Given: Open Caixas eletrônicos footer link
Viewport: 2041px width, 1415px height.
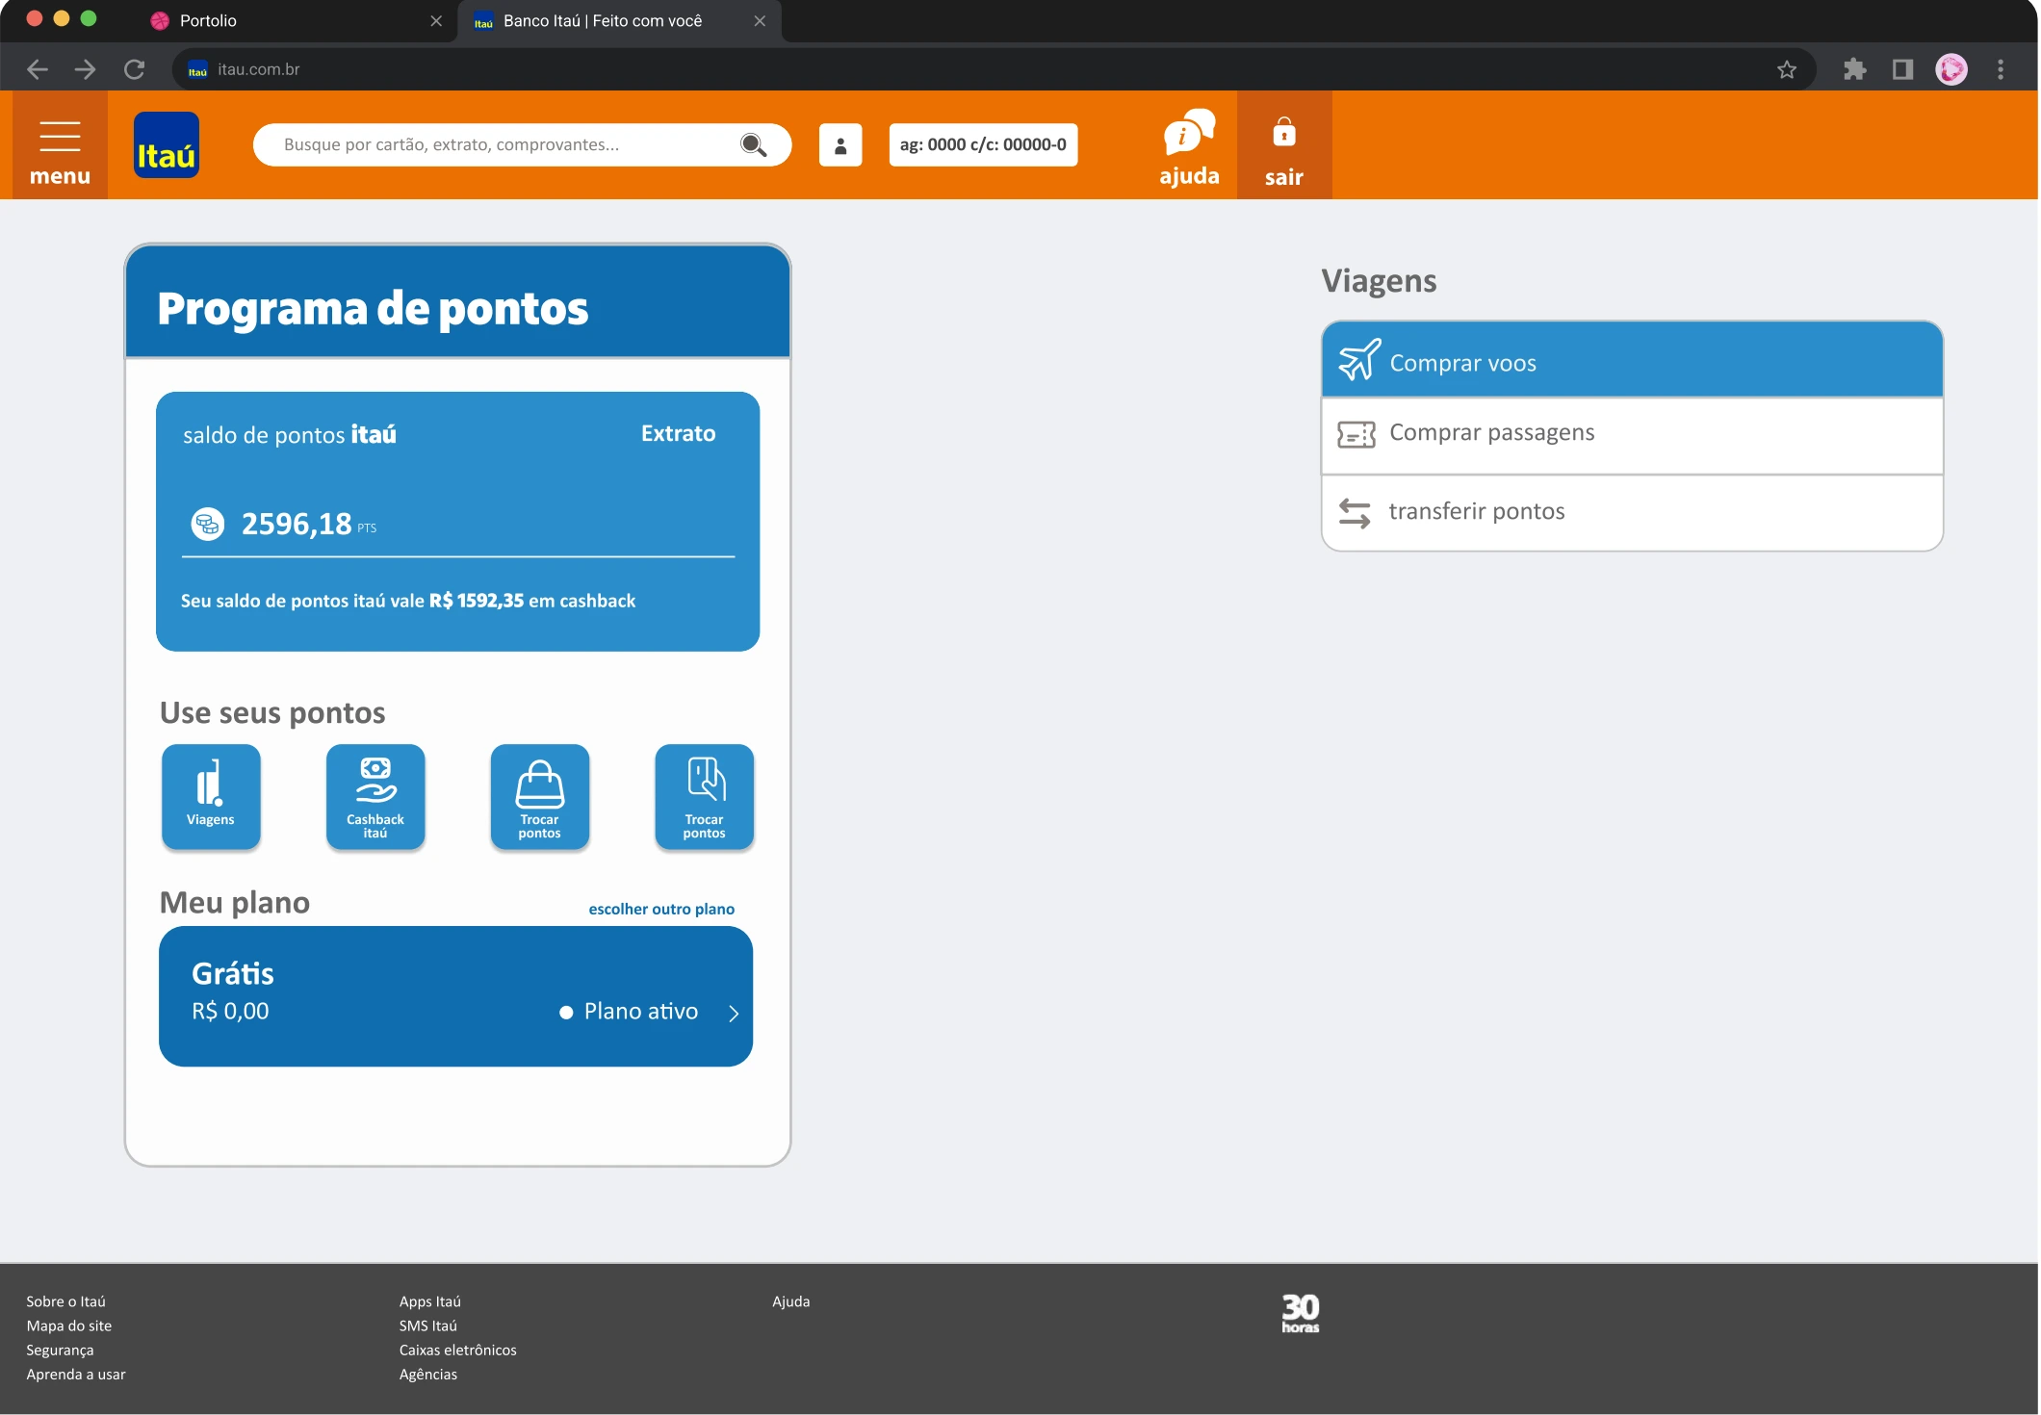Looking at the screenshot, I should tap(457, 1351).
